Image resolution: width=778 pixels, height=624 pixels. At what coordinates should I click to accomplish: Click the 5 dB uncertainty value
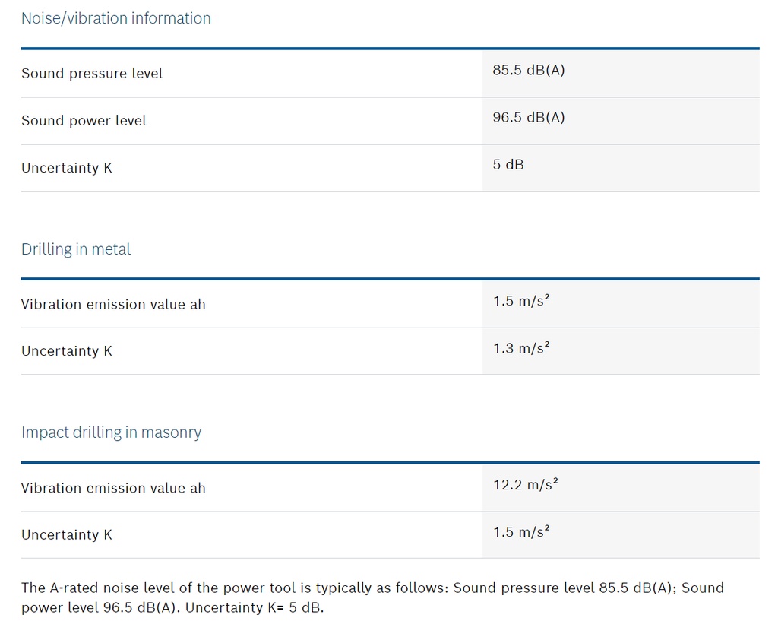point(508,164)
